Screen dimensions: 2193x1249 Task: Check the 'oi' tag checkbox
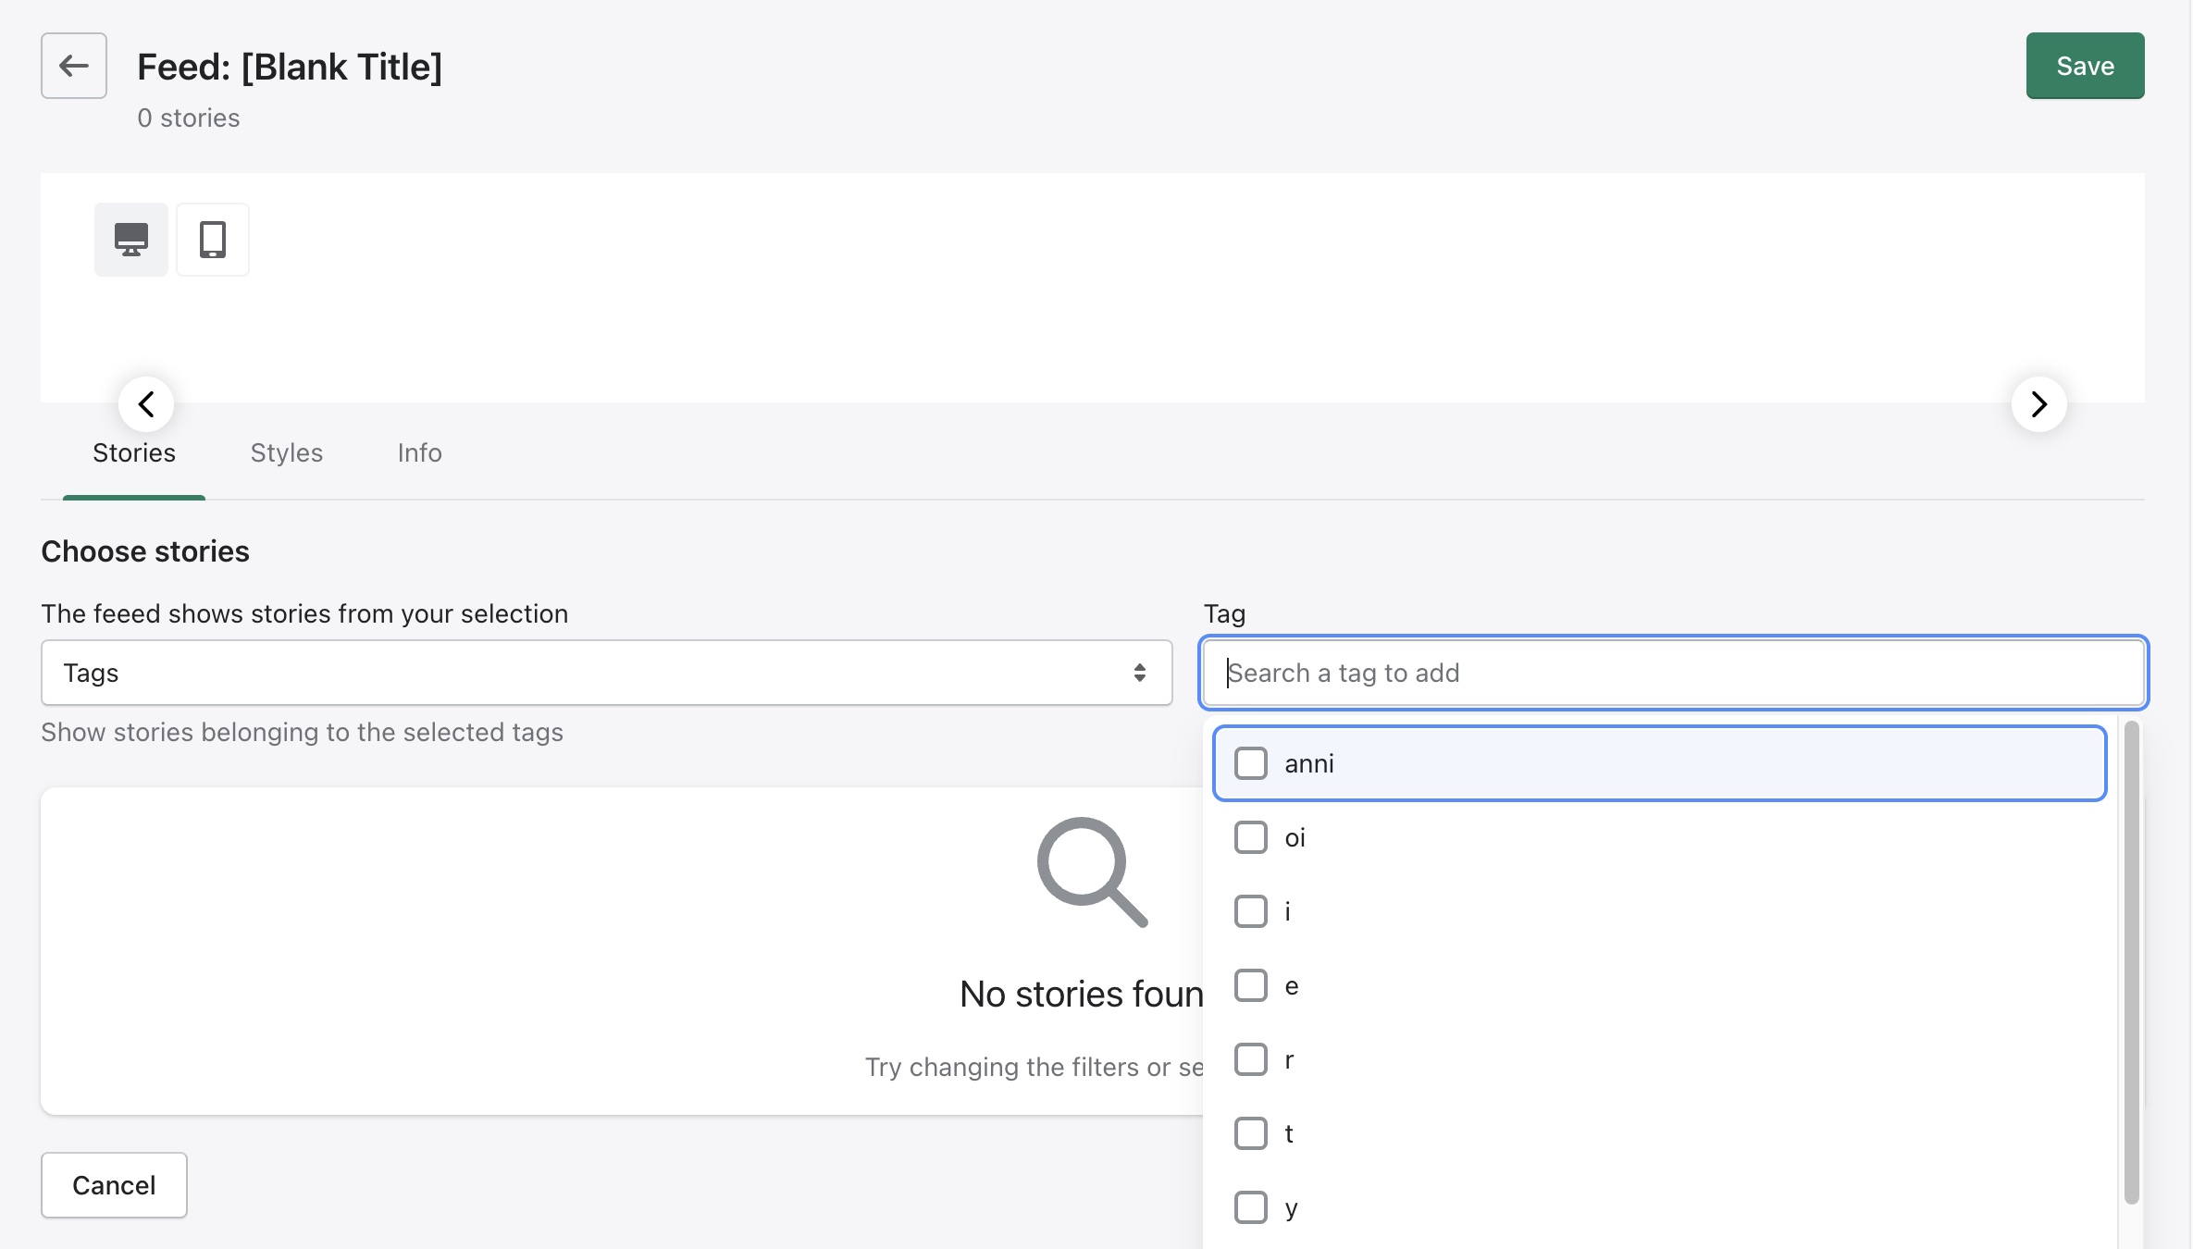[x=1251, y=837]
